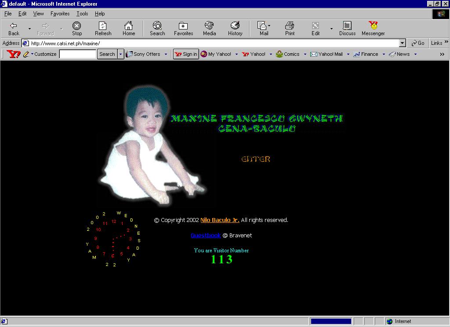Open the Media bar
The image size is (450, 327).
coord(209,29)
